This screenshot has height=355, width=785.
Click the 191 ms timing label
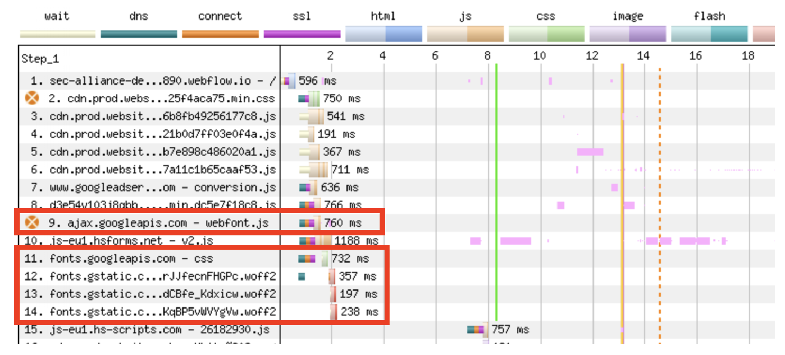coord(336,134)
